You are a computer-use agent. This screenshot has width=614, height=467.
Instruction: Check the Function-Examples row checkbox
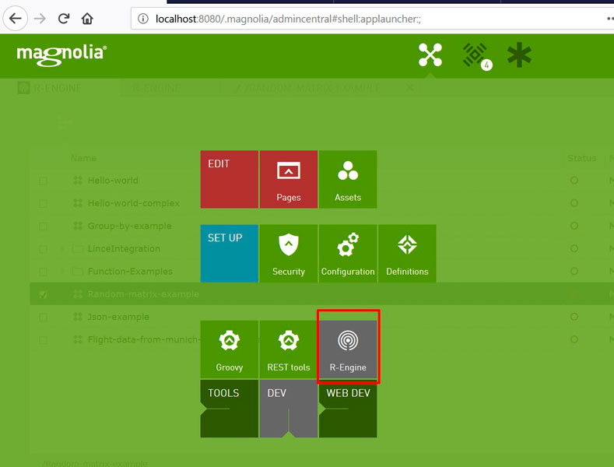43,272
